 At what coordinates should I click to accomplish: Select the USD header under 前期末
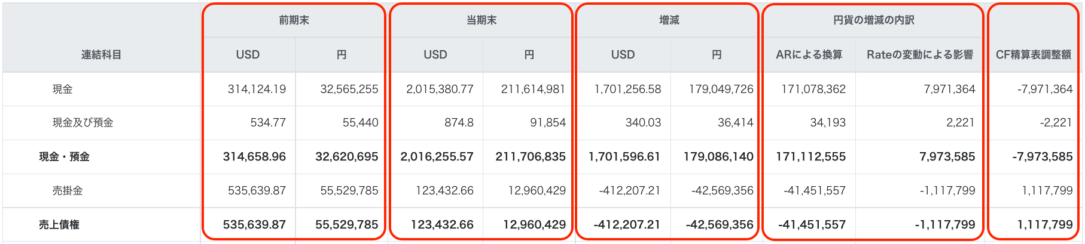248,55
